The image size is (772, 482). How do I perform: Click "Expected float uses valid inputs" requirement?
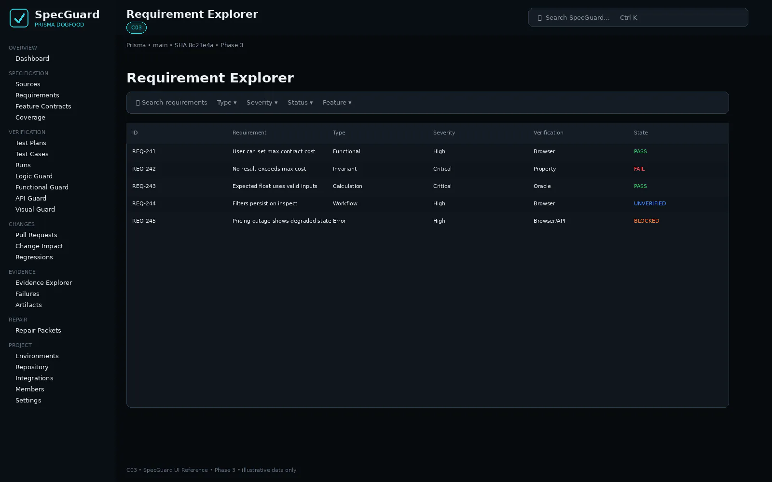pyautogui.click(x=275, y=186)
